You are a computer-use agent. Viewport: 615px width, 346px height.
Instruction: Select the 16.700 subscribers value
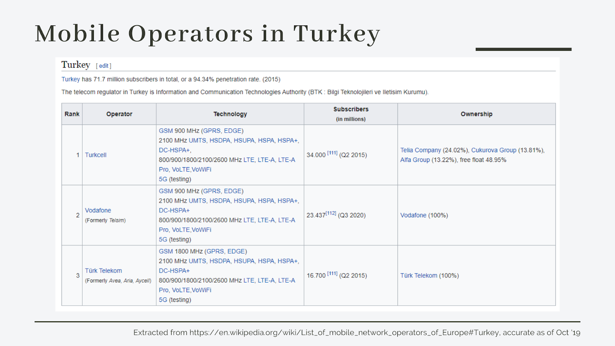[316, 276]
